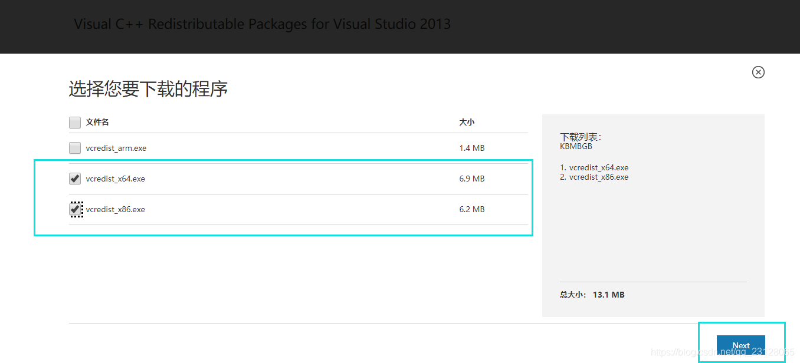The image size is (800, 363).
Task: Click the vcredist_x86.exe file name in table
Action: pos(116,209)
